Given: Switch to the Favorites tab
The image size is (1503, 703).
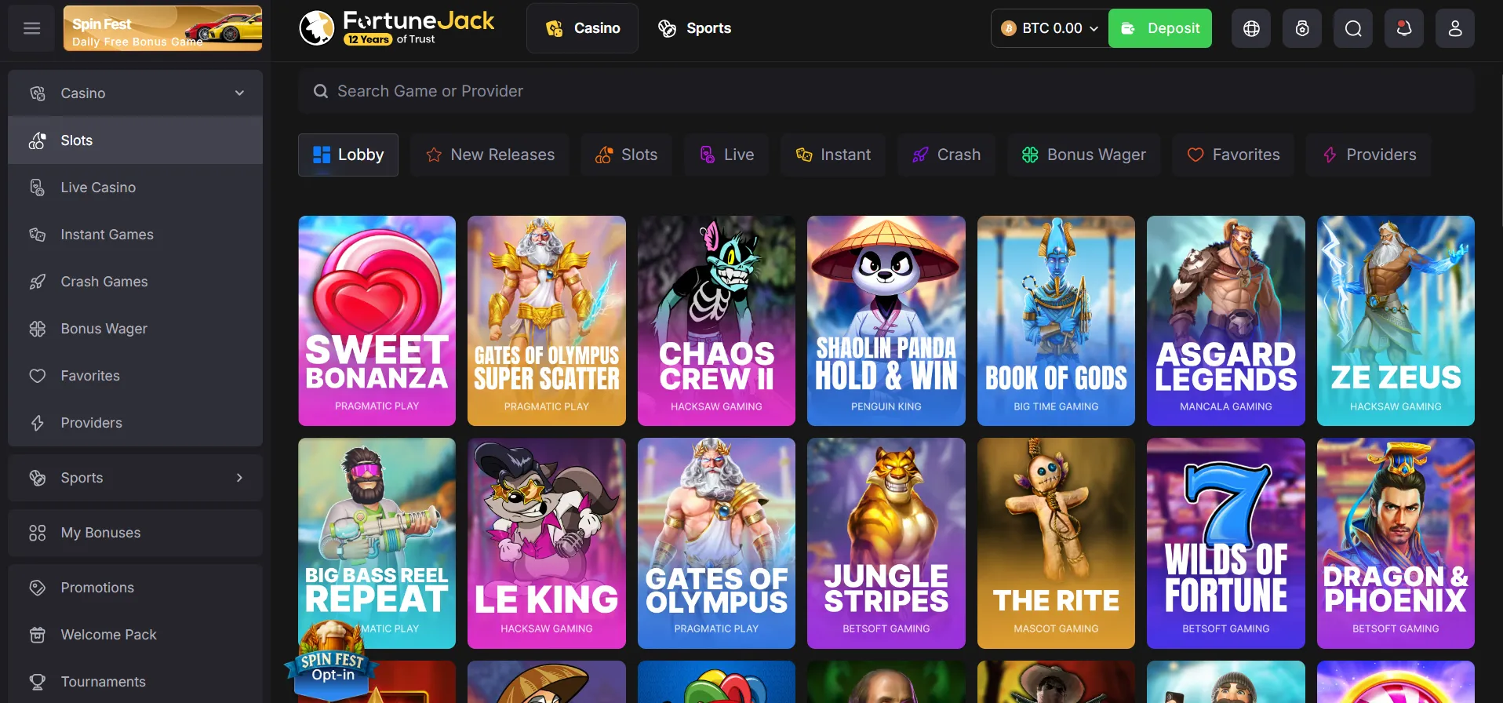Looking at the screenshot, I should pyautogui.click(x=1233, y=155).
